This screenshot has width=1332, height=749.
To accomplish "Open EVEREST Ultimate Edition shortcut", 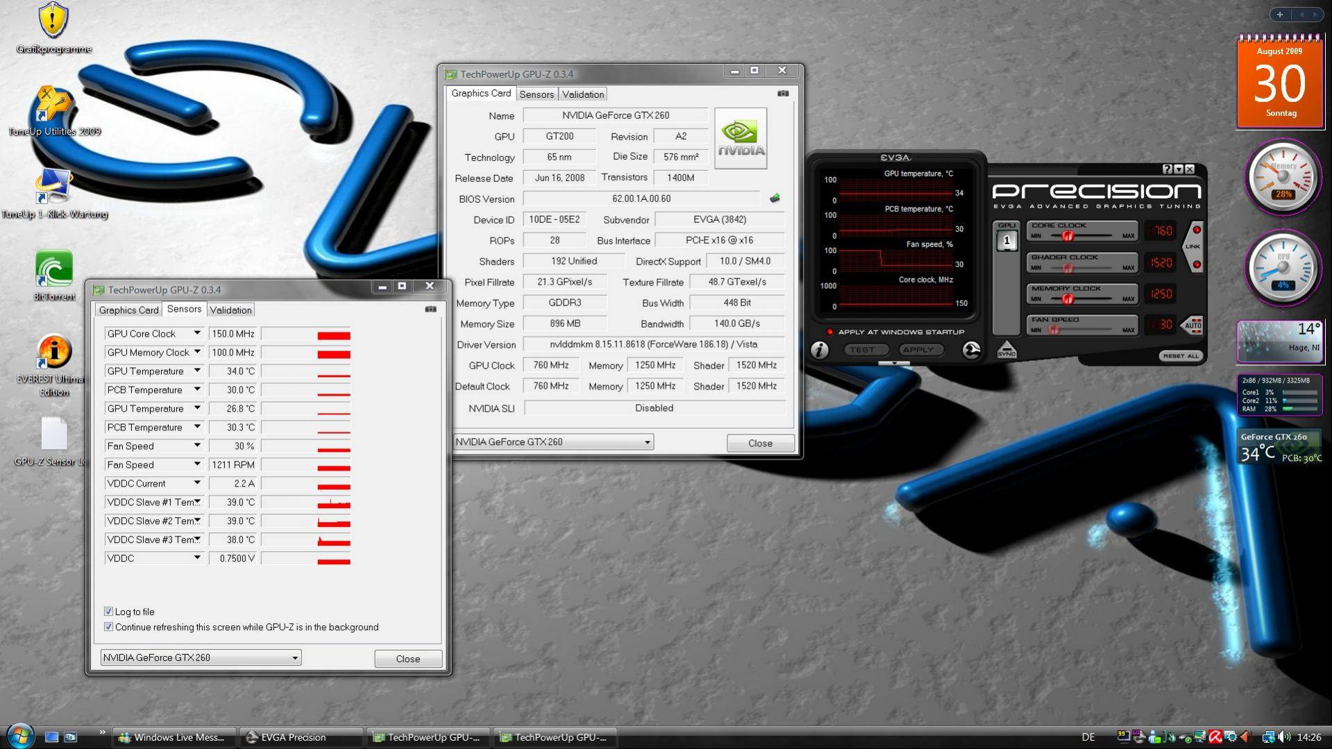I will (54, 365).
